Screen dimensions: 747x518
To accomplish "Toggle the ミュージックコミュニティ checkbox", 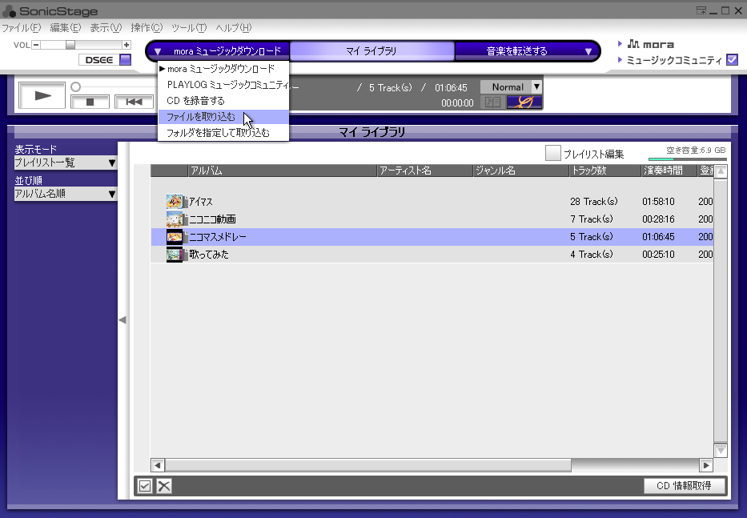I will [x=733, y=60].
